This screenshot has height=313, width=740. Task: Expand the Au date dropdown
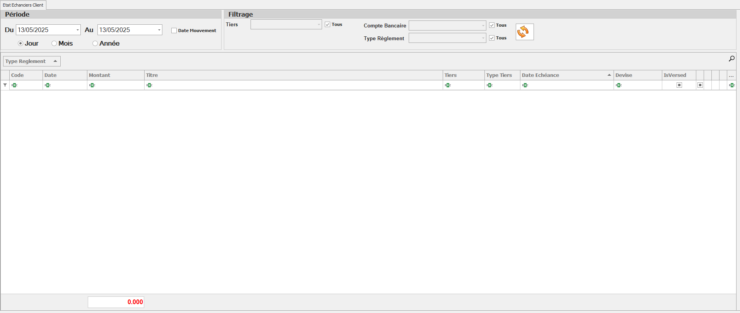pos(159,30)
